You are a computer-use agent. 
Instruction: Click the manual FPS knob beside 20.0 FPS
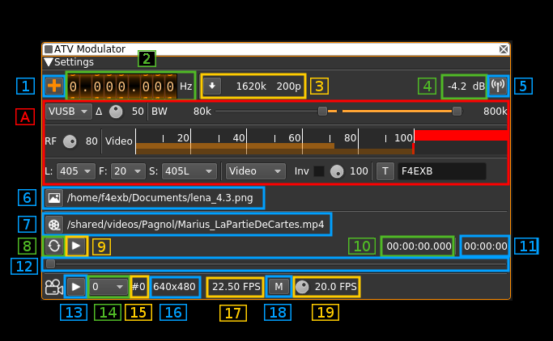[x=302, y=287]
